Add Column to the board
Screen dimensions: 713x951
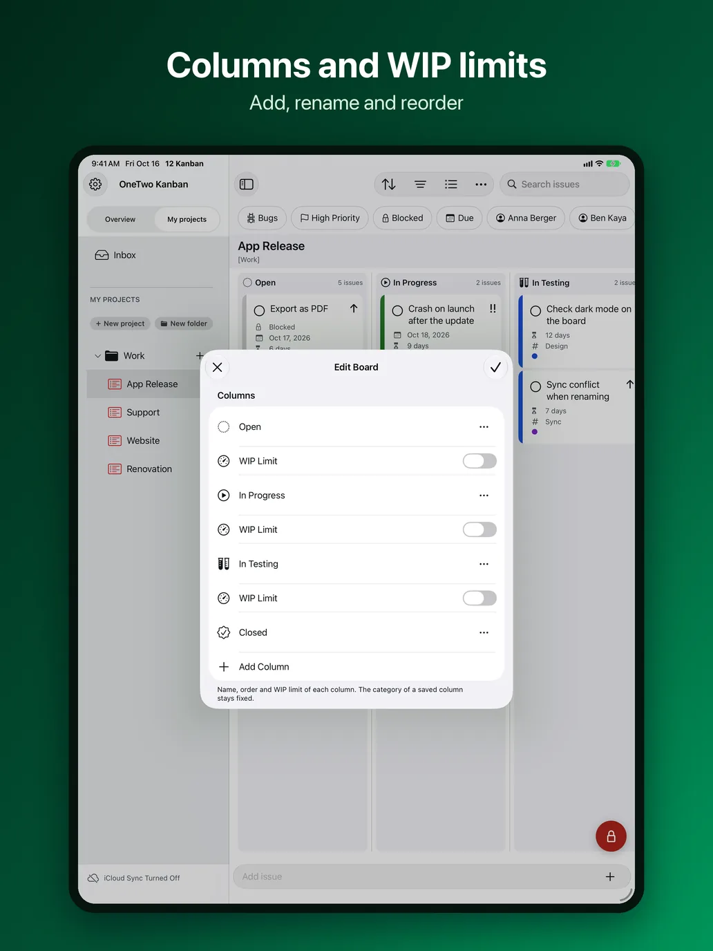coord(356,667)
